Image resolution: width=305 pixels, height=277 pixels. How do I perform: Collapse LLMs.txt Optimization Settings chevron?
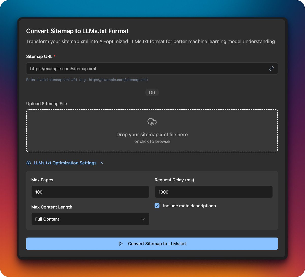click(x=101, y=163)
